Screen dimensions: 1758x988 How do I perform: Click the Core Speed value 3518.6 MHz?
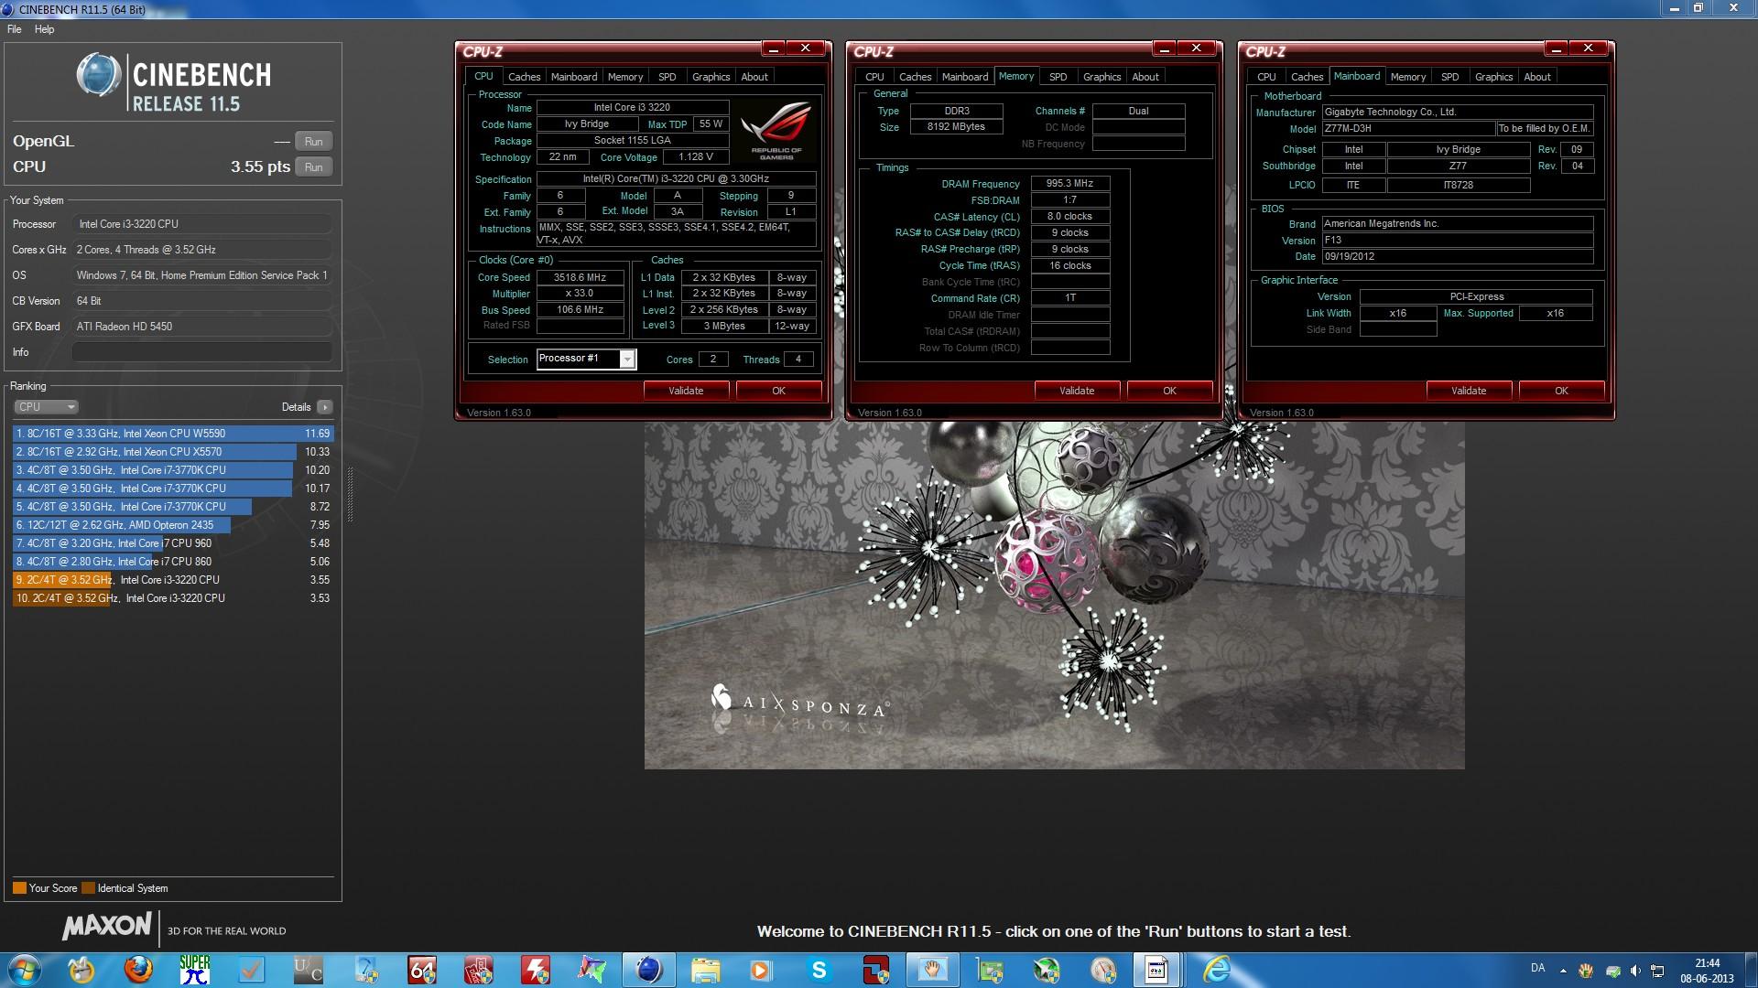(x=580, y=277)
